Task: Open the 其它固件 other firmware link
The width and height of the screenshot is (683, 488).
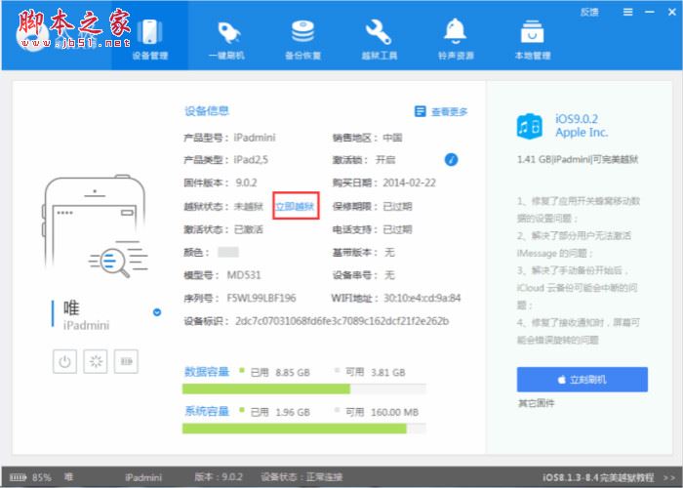Action: (537, 403)
